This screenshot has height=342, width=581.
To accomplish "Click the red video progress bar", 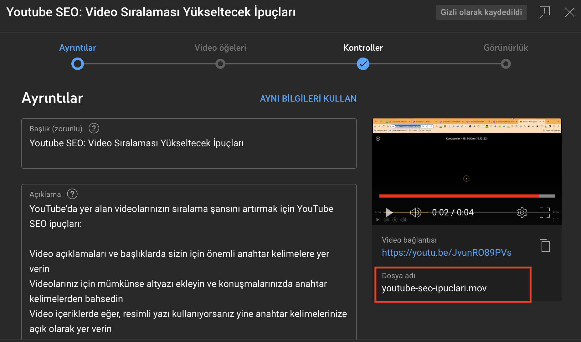I will 467,196.
